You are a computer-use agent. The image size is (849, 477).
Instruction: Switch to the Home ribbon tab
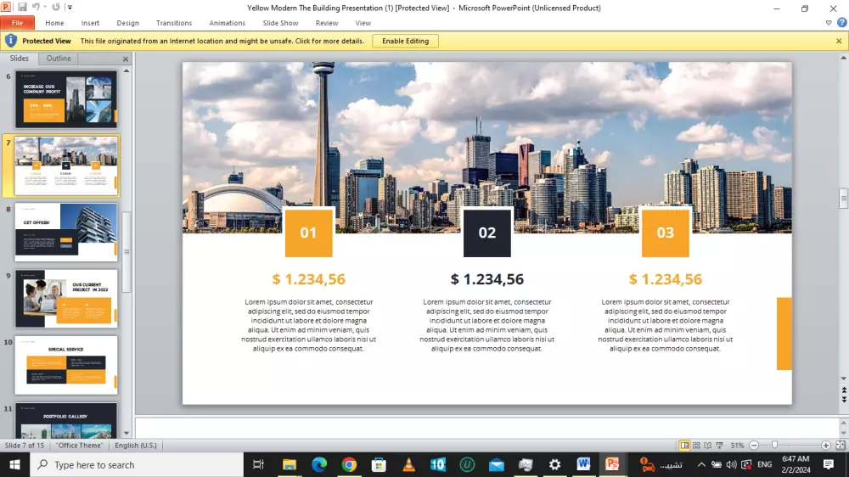[54, 23]
